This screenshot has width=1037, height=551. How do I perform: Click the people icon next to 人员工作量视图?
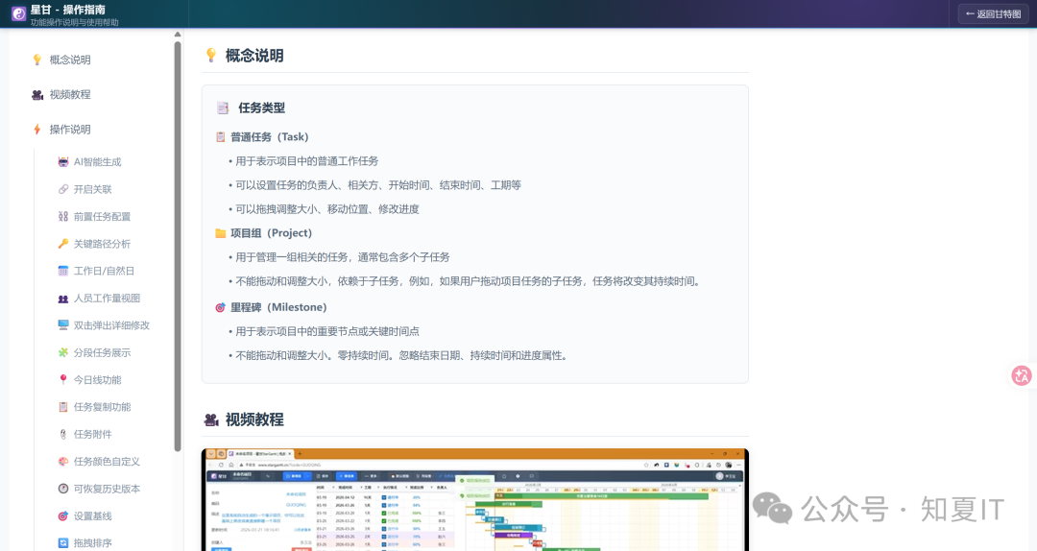62,299
